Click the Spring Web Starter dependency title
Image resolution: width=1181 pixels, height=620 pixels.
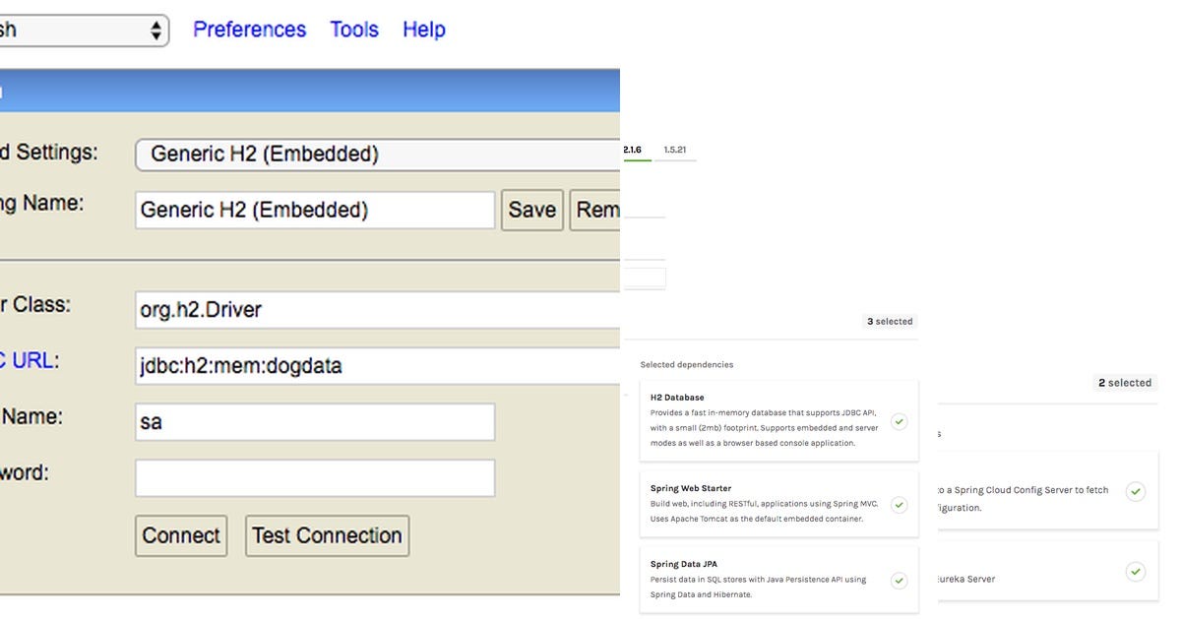click(691, 488)
